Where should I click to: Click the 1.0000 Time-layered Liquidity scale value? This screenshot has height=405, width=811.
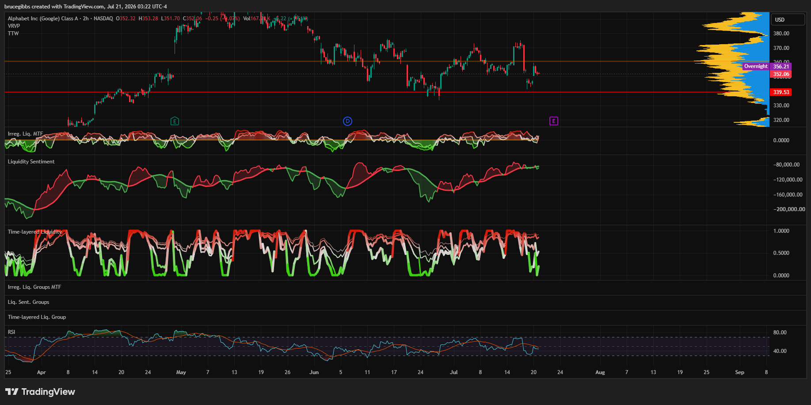[x=781, y=231]
